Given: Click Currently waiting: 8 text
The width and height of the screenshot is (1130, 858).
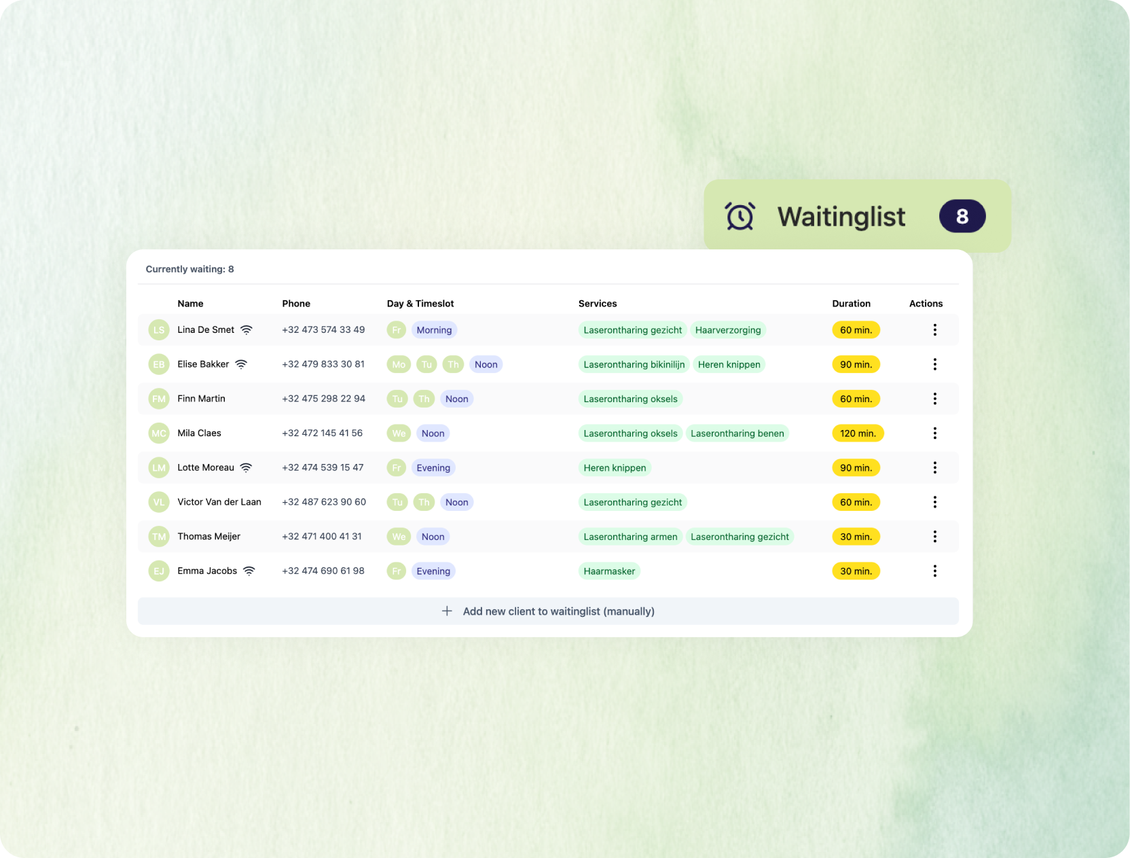Looking at the screenshot, I should [x=189, y=269].
